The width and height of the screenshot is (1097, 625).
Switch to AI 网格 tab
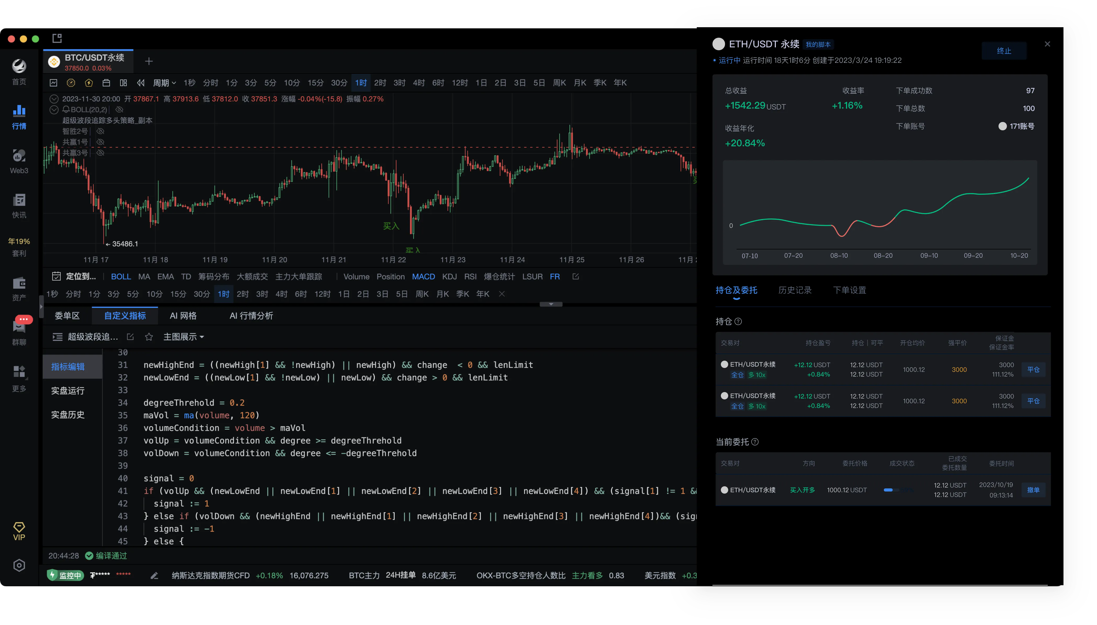click(x=183, y=315)
